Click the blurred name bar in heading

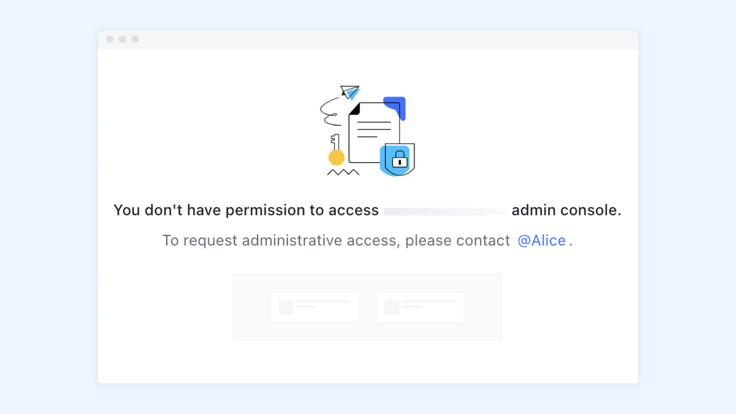click(x=446, y=211)
